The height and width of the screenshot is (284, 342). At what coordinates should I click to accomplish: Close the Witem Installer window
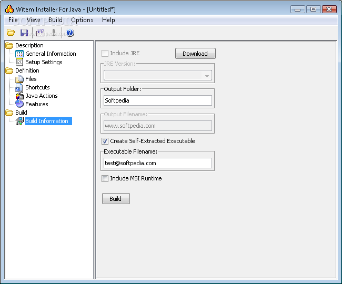click(329, 9)
